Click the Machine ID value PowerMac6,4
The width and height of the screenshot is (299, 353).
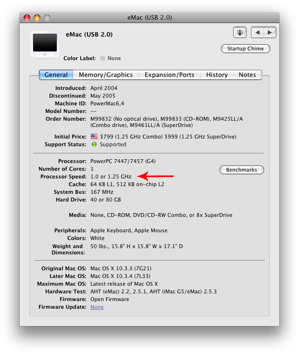[x=107, y=103]
